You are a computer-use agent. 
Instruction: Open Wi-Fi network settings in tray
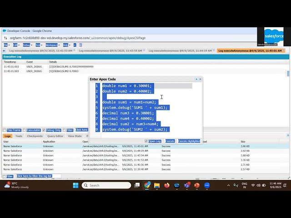point(253,185)
